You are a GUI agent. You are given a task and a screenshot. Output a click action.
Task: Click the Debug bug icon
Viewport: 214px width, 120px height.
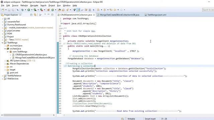22,10
